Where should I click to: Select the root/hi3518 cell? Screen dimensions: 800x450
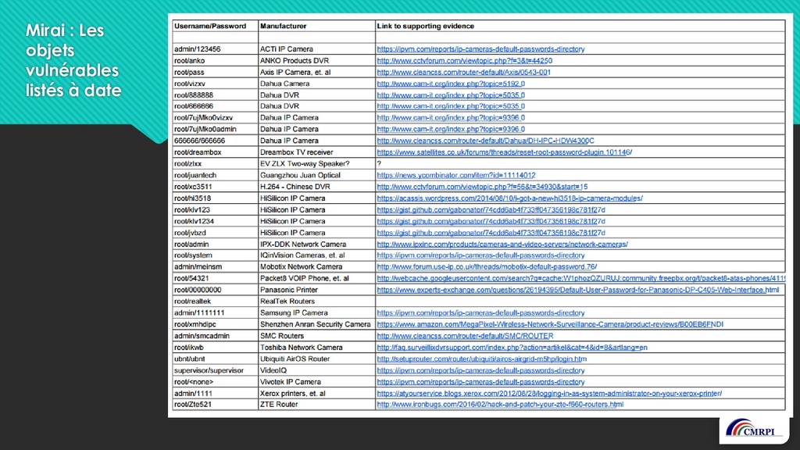pos(216,198)
